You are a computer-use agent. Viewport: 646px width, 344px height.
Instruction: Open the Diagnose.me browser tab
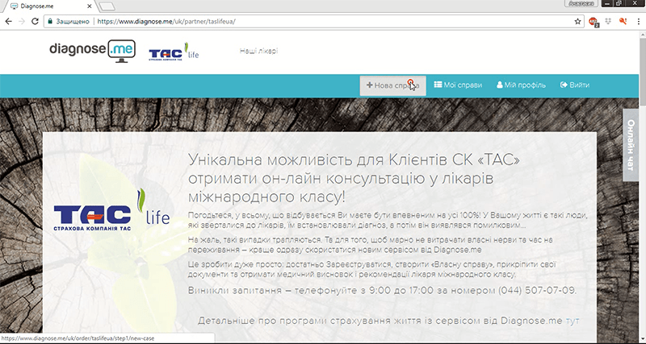49,6
